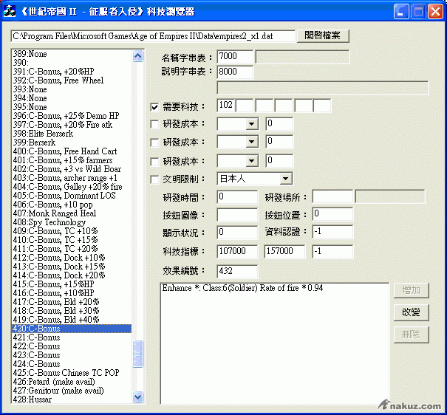
Task: Click the 研發時間 research time field
Action: click(x=237, y=197)
